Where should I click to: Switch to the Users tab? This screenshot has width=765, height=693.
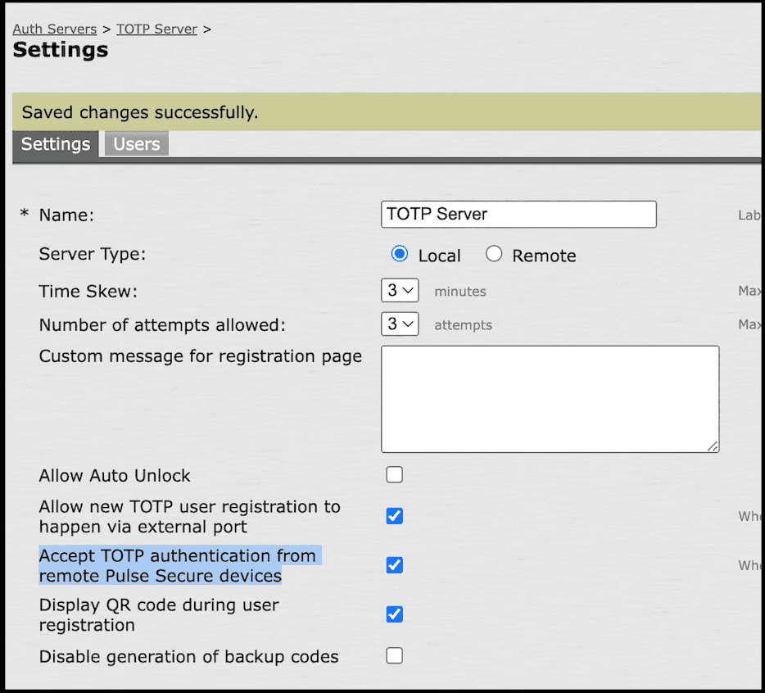(x=135, y=143)
